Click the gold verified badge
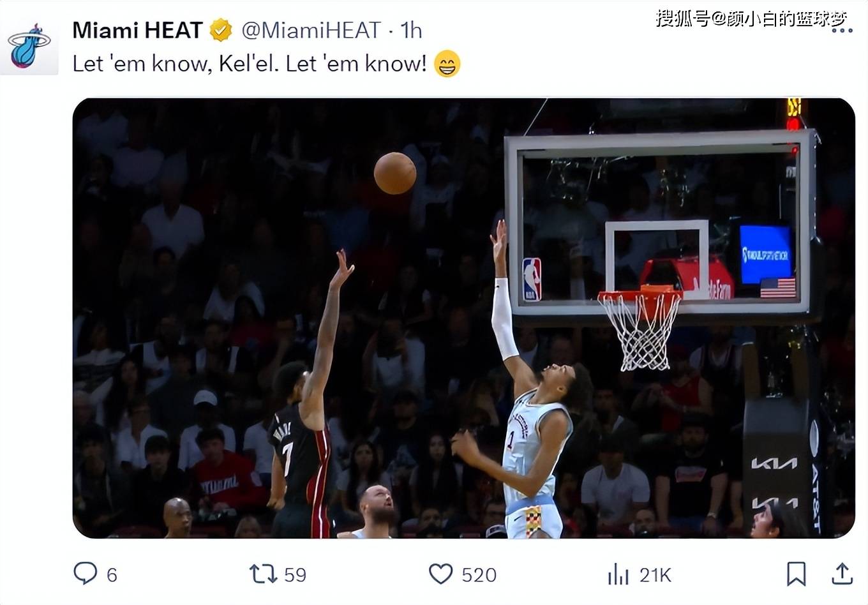 221,30
